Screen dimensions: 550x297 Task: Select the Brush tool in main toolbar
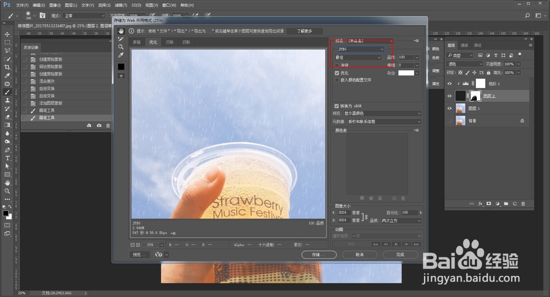[7, 92]
